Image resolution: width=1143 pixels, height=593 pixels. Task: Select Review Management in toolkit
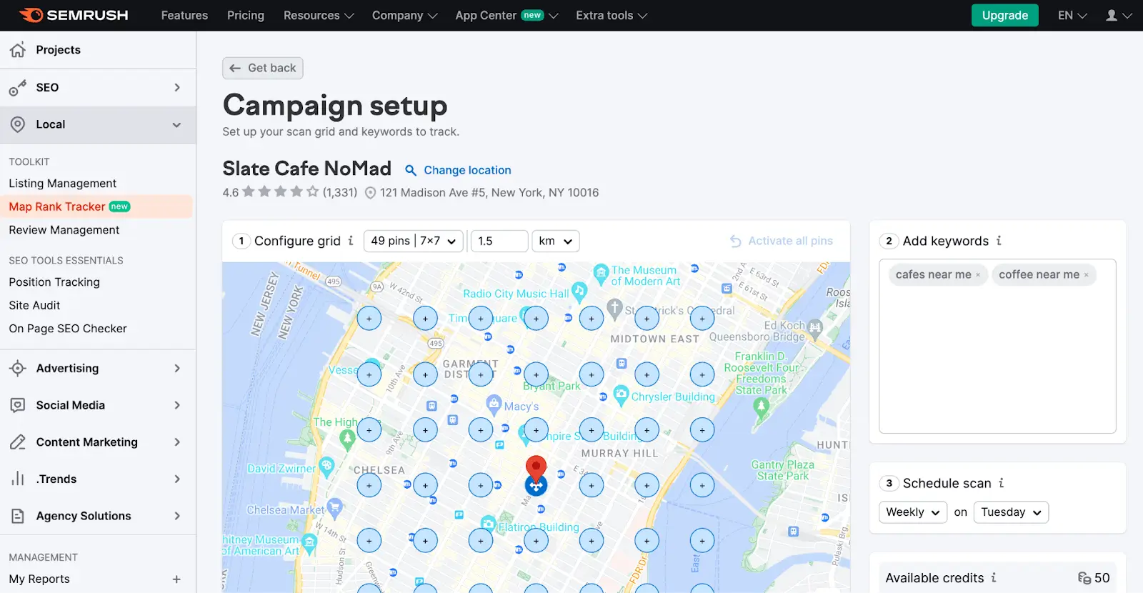tap(64, 230)
